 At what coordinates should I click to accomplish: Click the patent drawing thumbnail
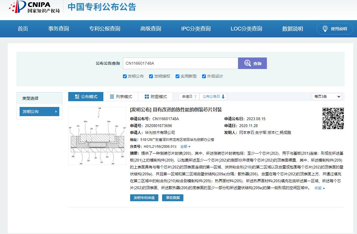click(97, 136)
